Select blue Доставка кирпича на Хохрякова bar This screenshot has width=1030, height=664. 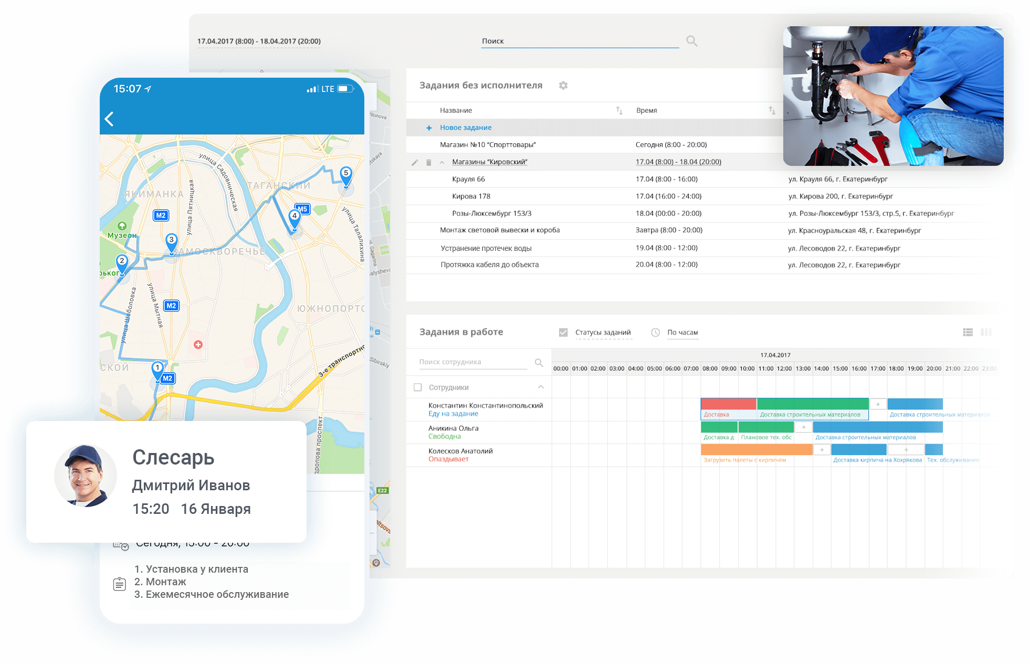(x=859, y=449)
